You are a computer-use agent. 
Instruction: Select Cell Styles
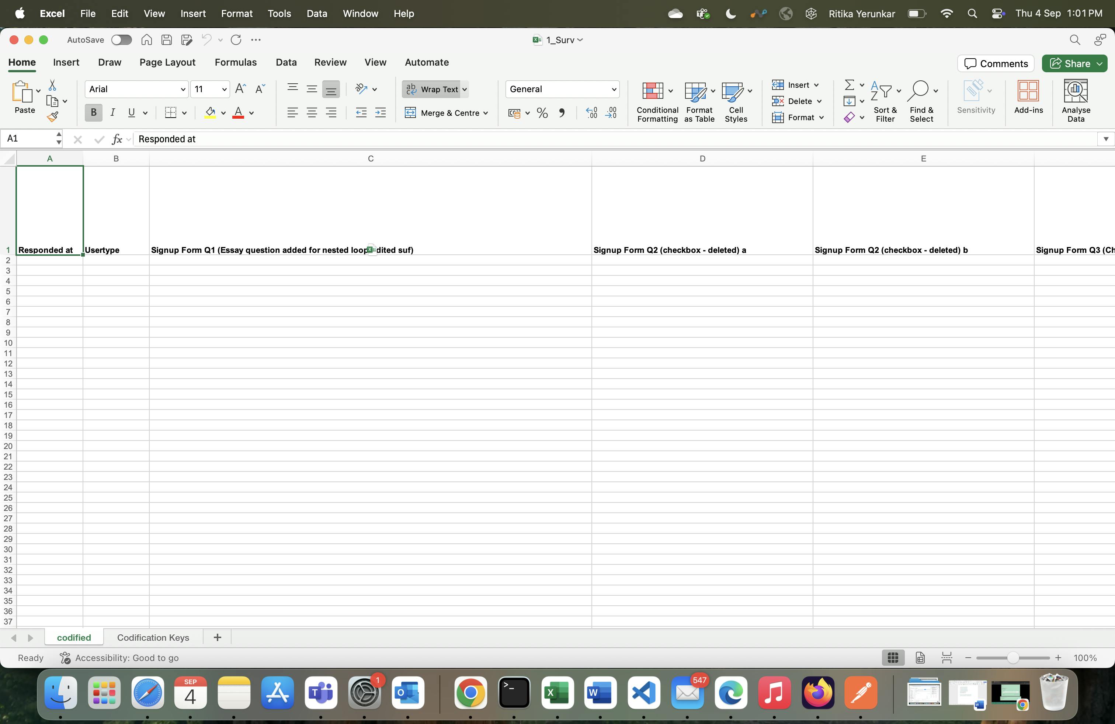pos(734,101)
